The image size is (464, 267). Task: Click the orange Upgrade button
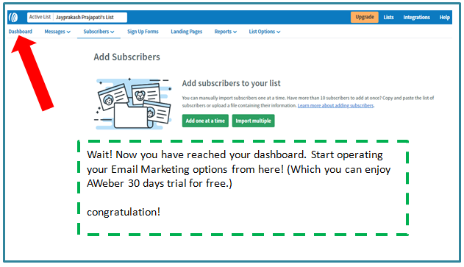[365, 17]
